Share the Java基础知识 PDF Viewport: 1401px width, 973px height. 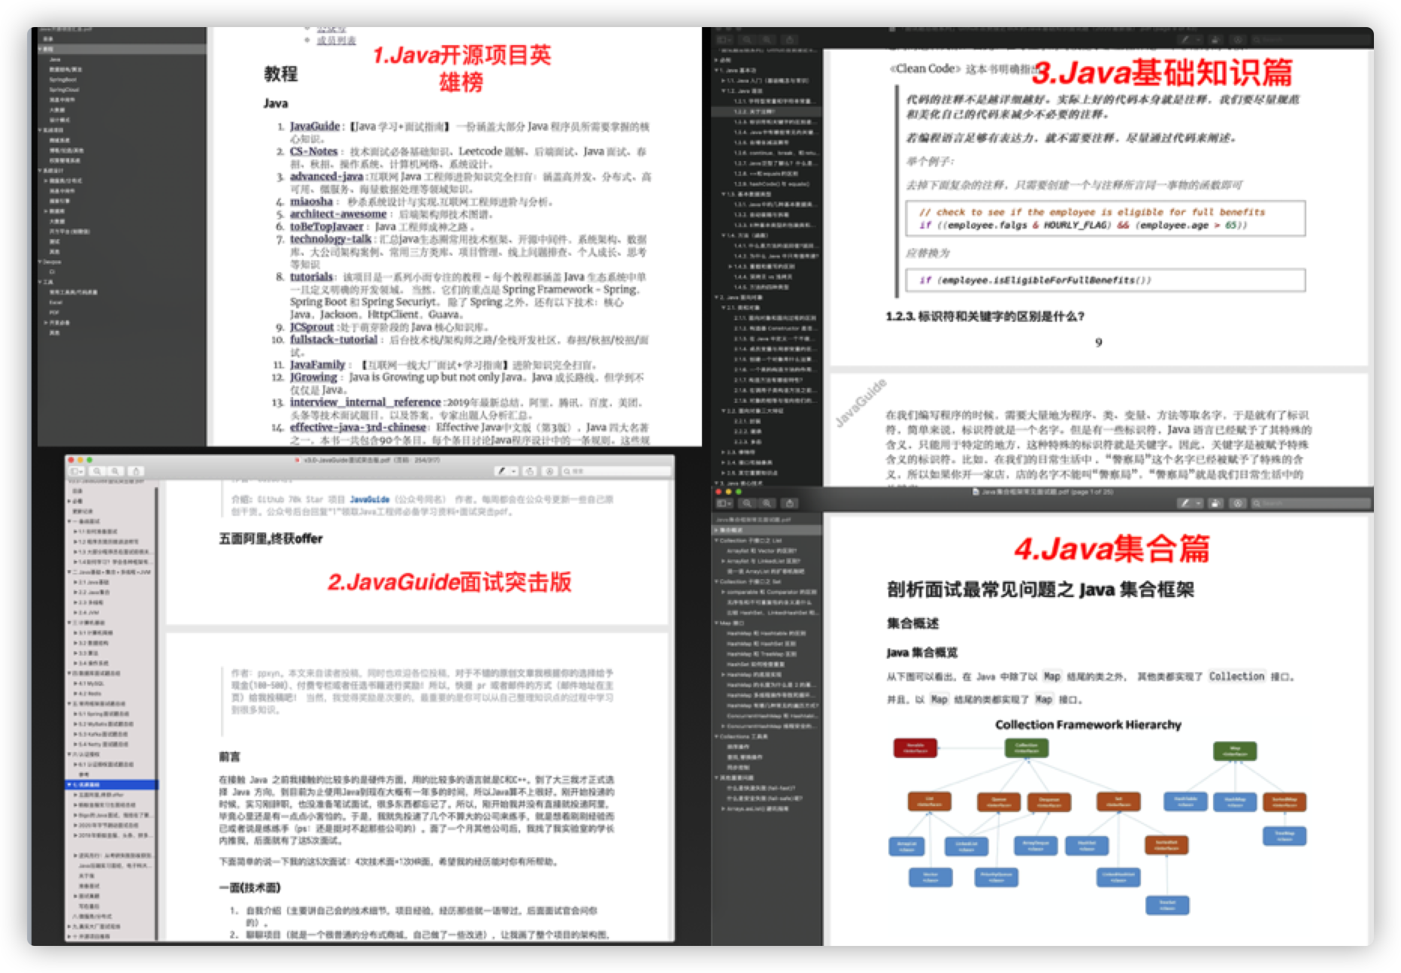point(789,40)
